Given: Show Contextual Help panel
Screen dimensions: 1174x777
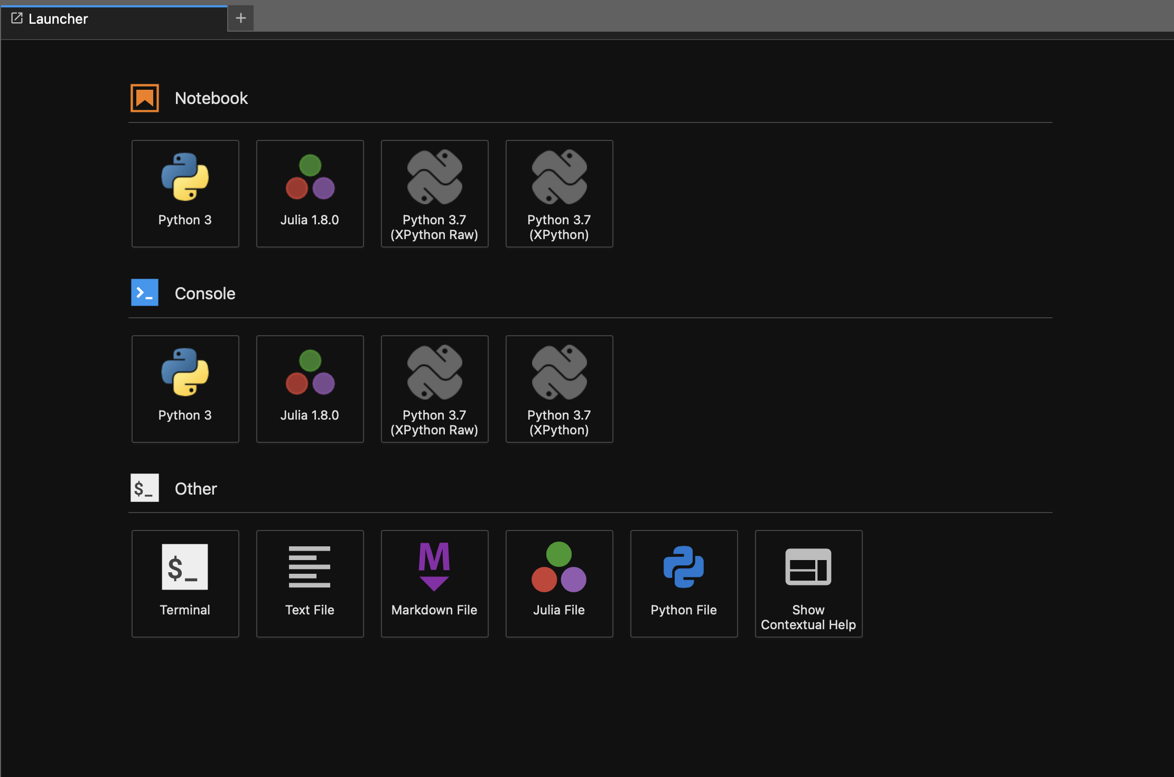Looking at the screenshot, I should coord(808,583).
